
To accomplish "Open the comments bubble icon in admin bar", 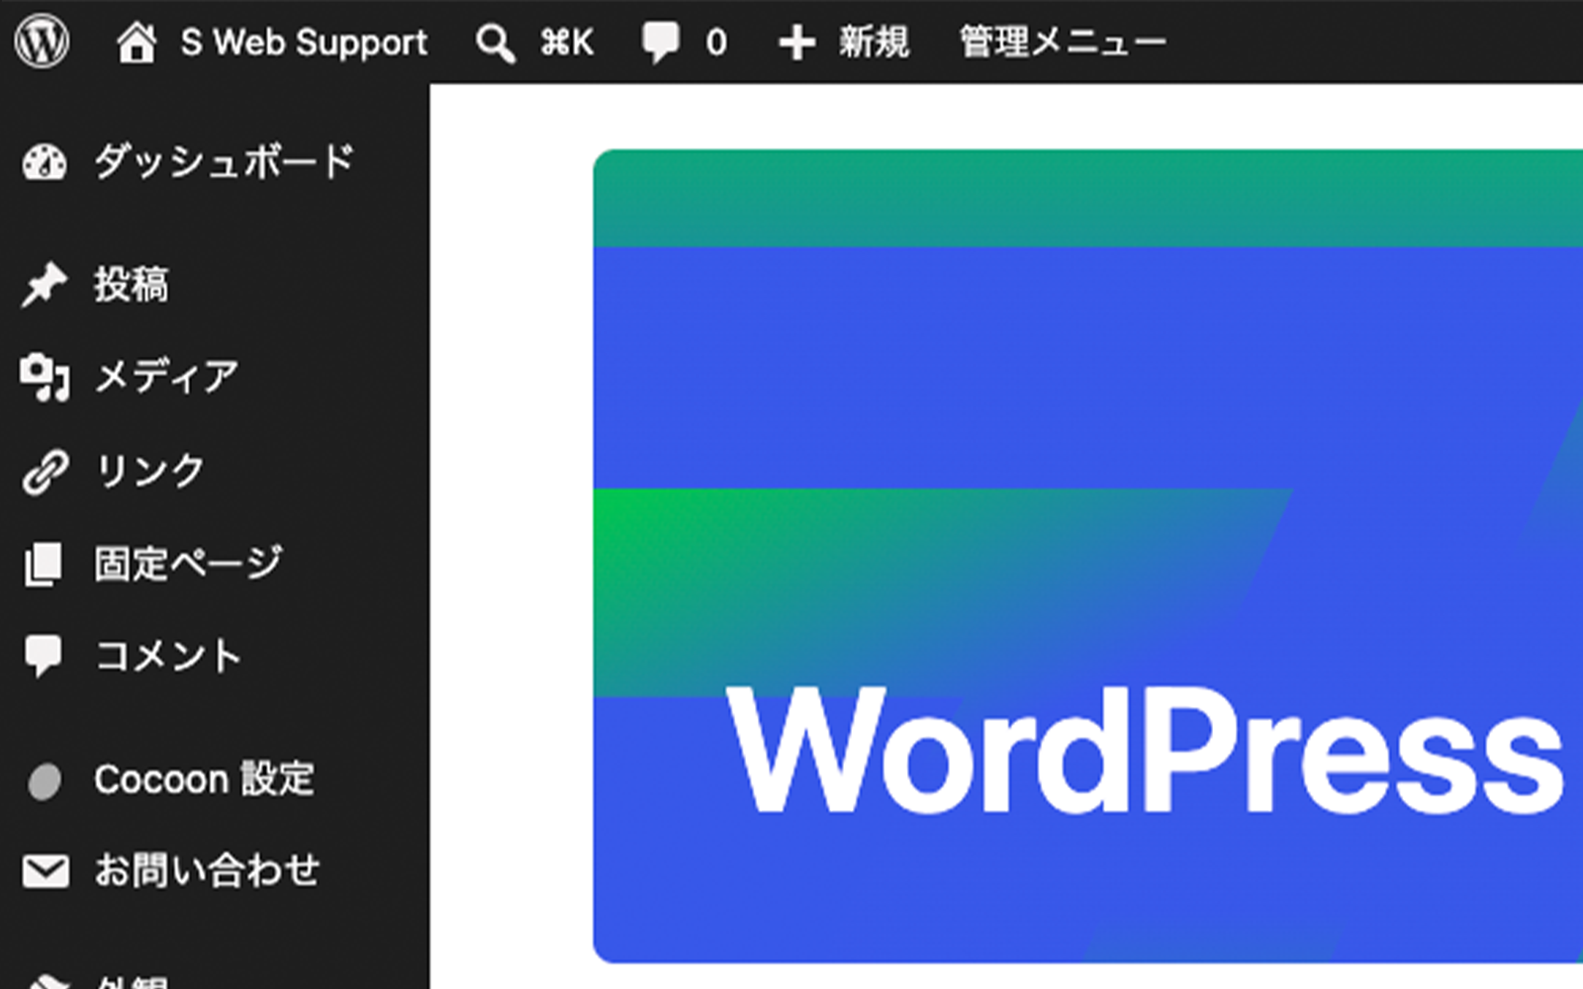I will point(660,44).
